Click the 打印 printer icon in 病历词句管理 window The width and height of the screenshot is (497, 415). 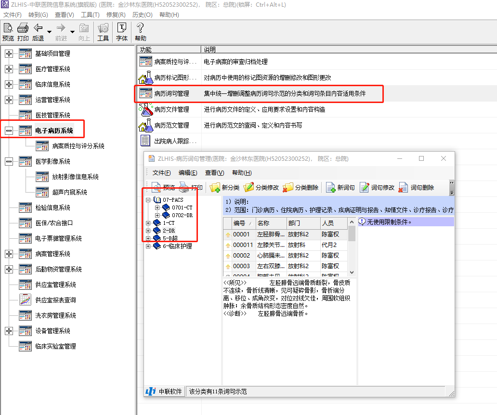tap(184, 188)
